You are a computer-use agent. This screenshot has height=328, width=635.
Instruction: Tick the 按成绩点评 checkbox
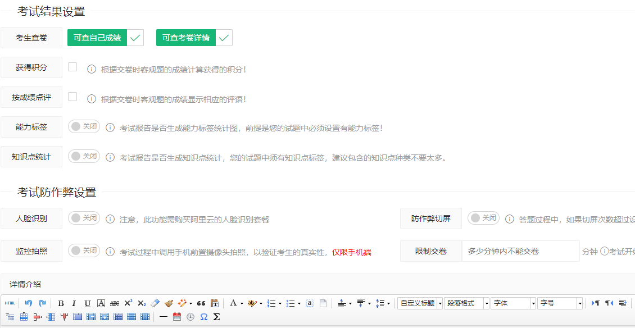click(72, 97)
